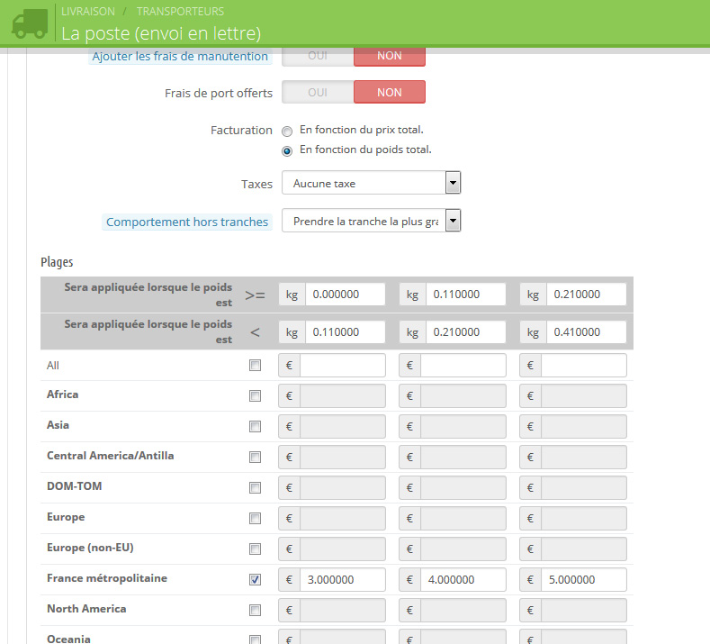Click the All row second price field

point(463,366)
